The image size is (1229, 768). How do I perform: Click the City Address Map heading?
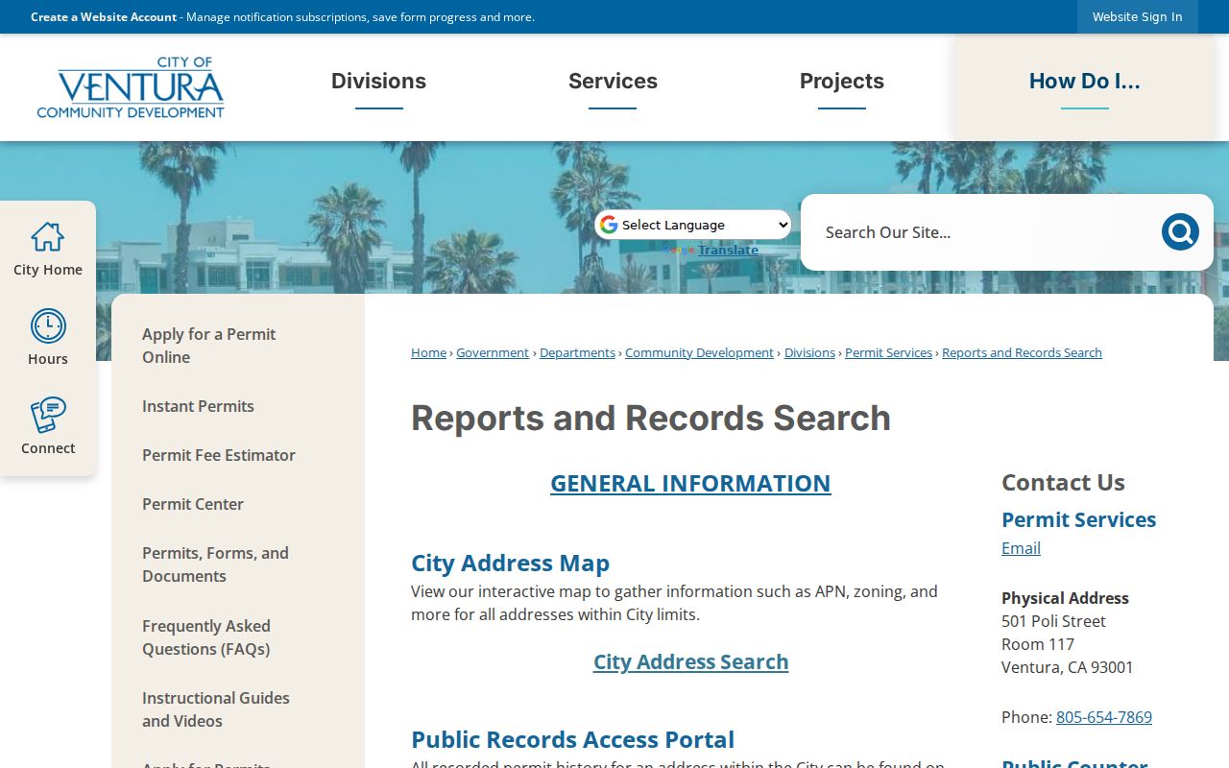coord(510,563)
